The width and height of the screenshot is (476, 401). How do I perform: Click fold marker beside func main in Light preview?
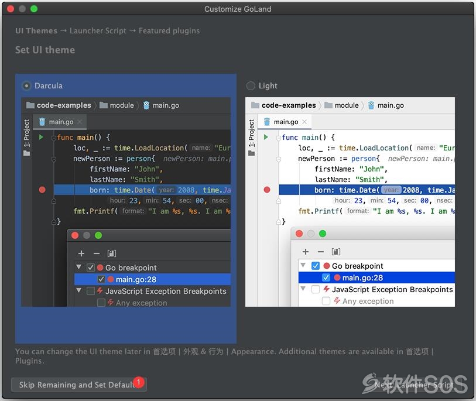pyautogui.click(x=278, y=138)
